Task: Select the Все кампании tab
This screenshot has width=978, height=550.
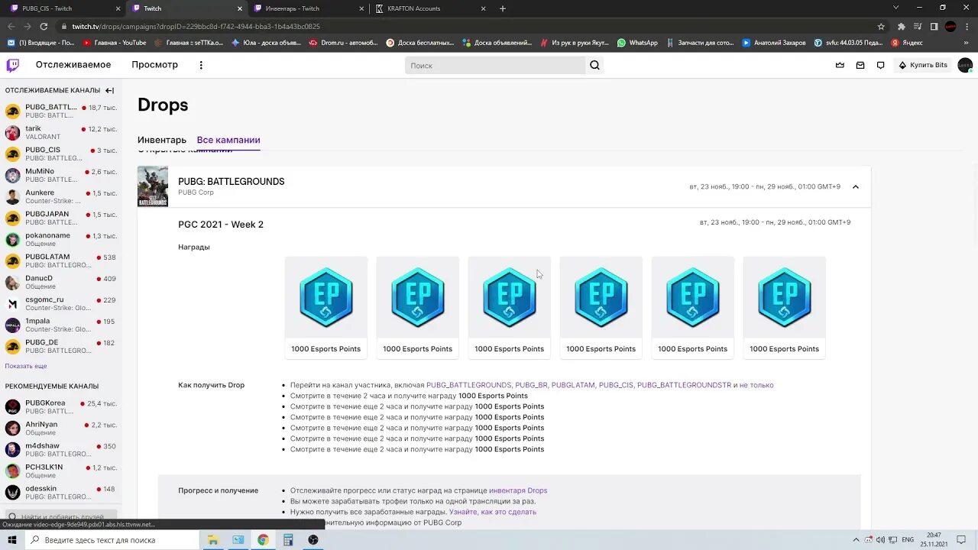Action: (228, 141)
